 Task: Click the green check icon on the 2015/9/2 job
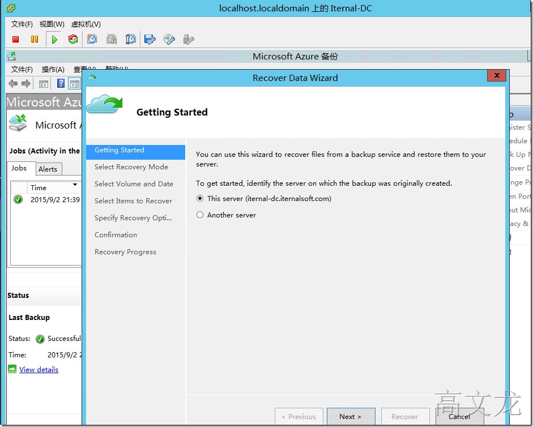point(18,199)
